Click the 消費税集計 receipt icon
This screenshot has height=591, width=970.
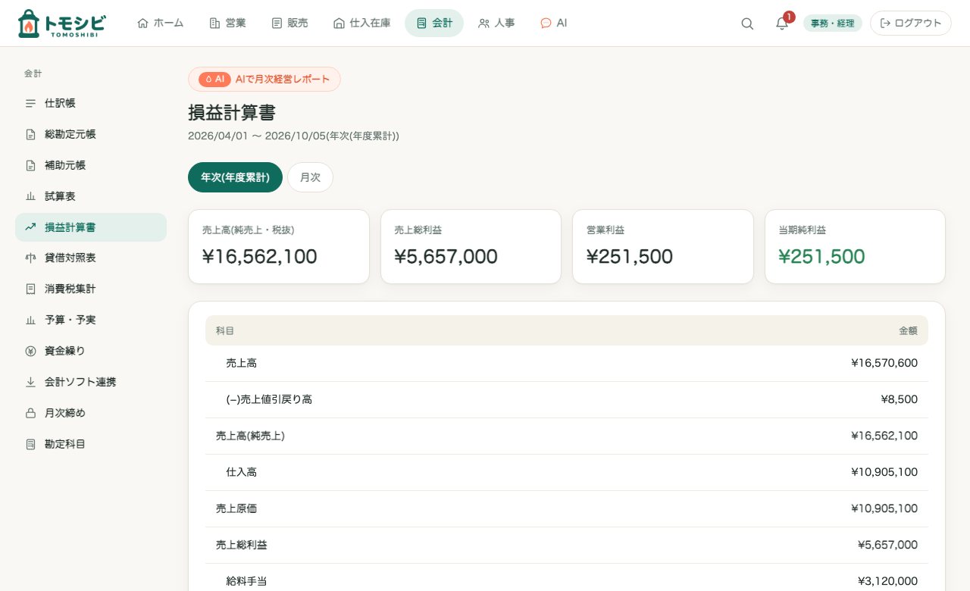click(31, 289)
